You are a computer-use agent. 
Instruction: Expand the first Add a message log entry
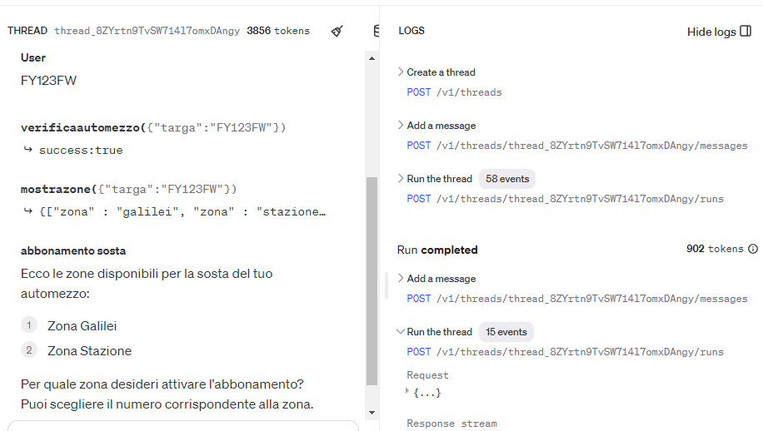pyautogui.click(x=401, y=126)
